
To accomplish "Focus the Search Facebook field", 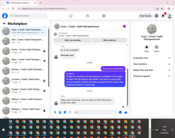I will (28, 16).
